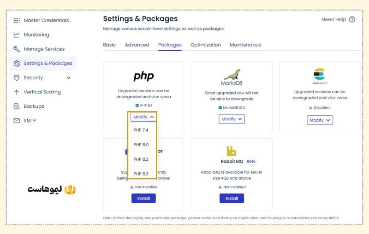369x234 pixels.
Task: Go to the Advanced tab
Action: click(137, 45)
